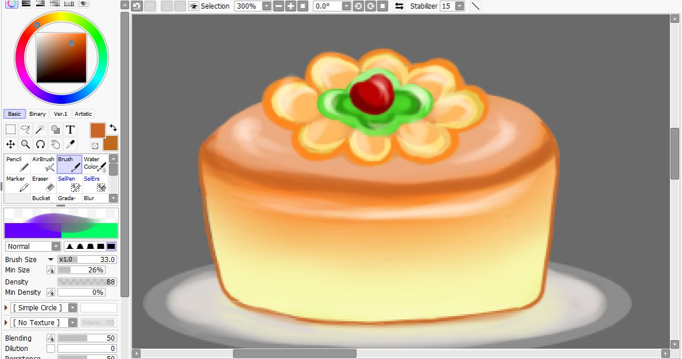Select the Zoom magnifier tool
Image resolution: width=682 pixels, height=359 pixels.
coord(25,145)
